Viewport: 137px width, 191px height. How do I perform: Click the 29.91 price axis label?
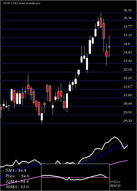pos(127,112)
